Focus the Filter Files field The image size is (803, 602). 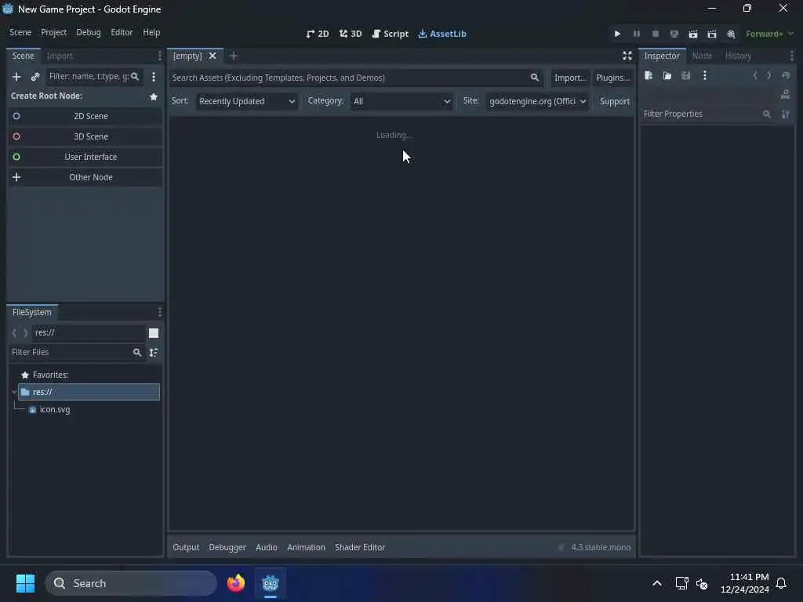(x=76, y=352)
